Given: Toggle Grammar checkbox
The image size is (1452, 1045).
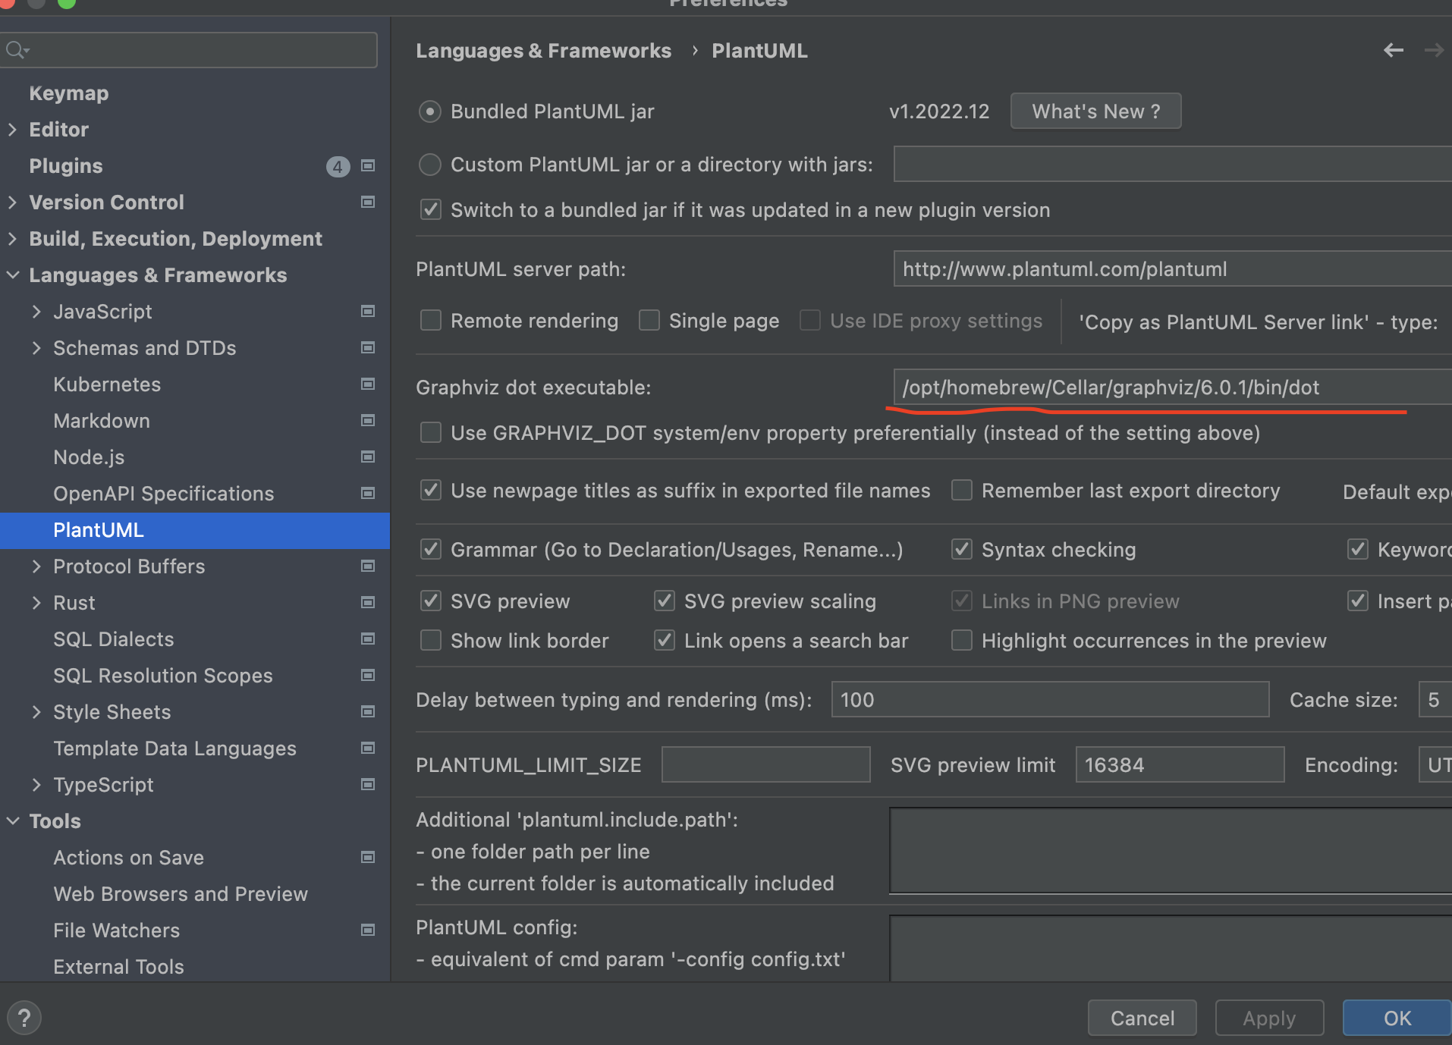Looking at the screenshot, I should pyautogui.click(x=431, y=550).
